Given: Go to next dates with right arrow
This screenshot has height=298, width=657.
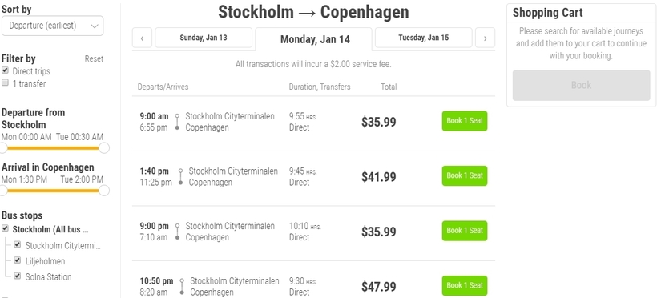Looking at the screenshot, I should 485,38.
